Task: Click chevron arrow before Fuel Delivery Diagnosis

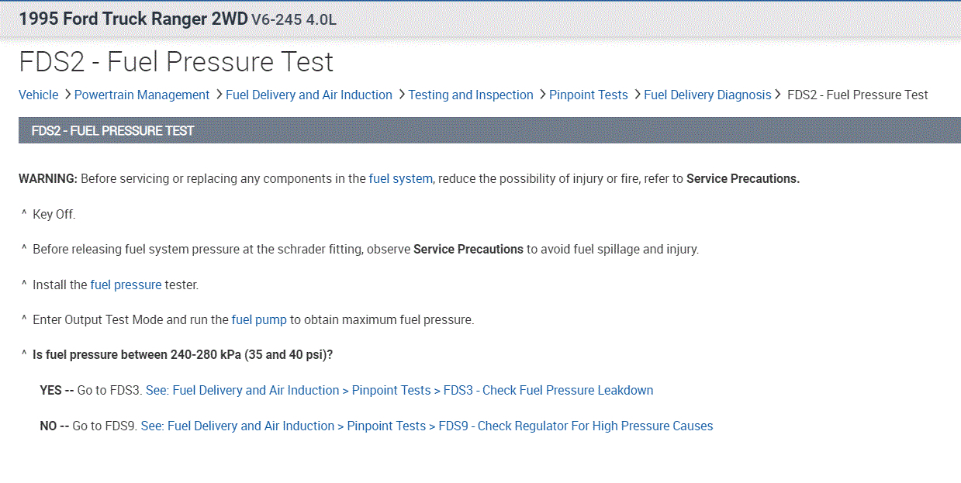Action: pos(638,94)
